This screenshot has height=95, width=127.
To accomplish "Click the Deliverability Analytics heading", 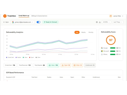I will click(x=14, y=32).
